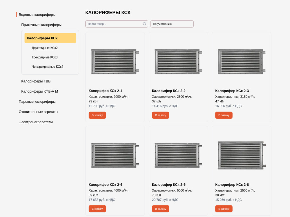Click price '14 416 руб. с НДС'
Screen dimensions: 290x217
[x=165, y=106]
